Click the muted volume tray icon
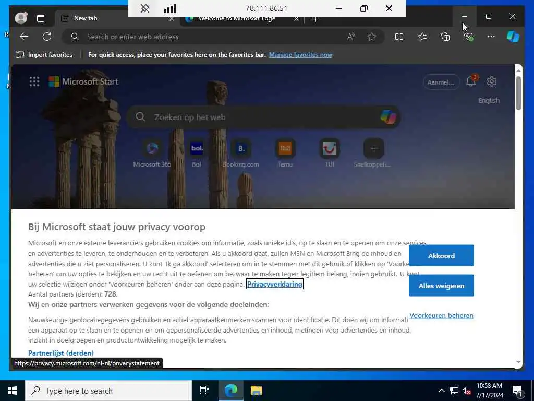Image resolution: width=534 pixels, height=401 pixels. (467, 391)
